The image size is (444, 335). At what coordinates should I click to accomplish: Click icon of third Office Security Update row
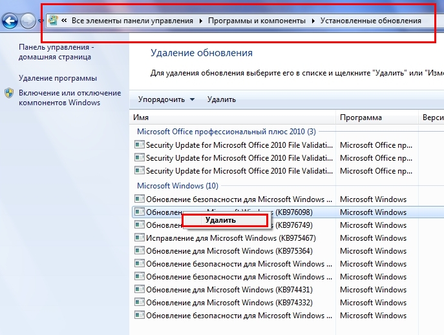pyautogui.click(x=140, y=170)
